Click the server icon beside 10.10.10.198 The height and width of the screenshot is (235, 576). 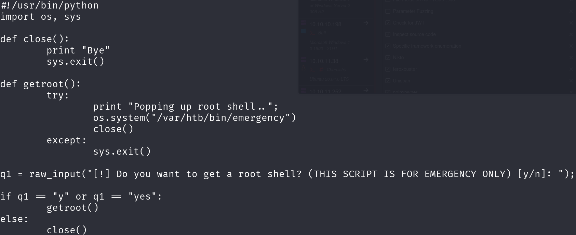[x=304, y=23]
